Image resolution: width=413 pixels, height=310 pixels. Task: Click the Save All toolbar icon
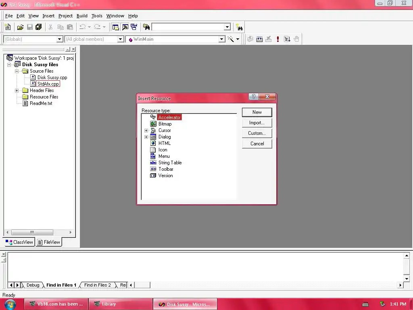pos(38,27)
